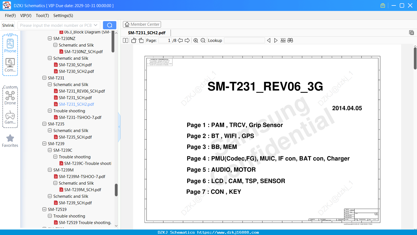Select the SM-T231_SCH2.pdf document tab

click(x=147, y=33)
